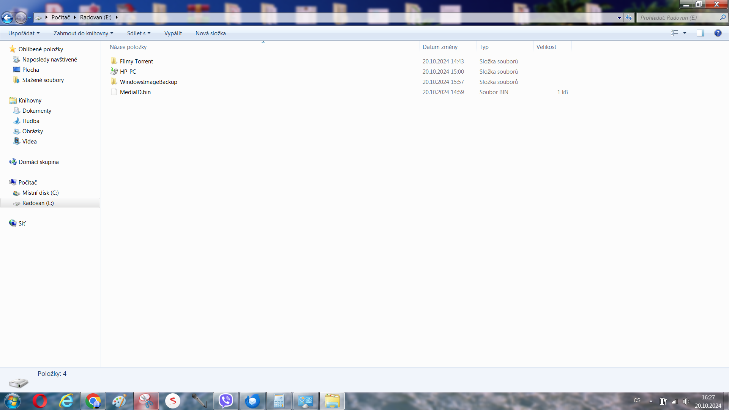Screen dimensions: 729x410
Task: Click the volume speaker tray icon
Action: click(686, 401)
